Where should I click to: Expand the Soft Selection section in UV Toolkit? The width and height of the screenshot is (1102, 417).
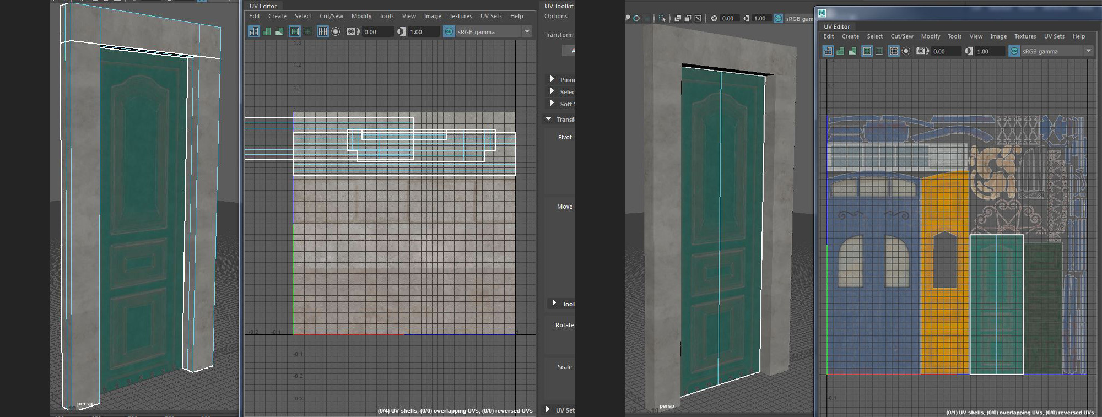[x=552, y=103]
